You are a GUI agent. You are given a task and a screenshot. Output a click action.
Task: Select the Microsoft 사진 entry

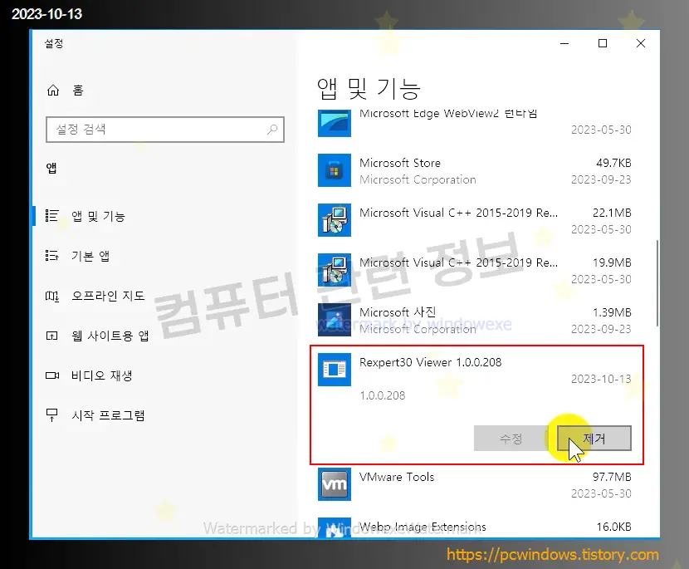point(475,320)
